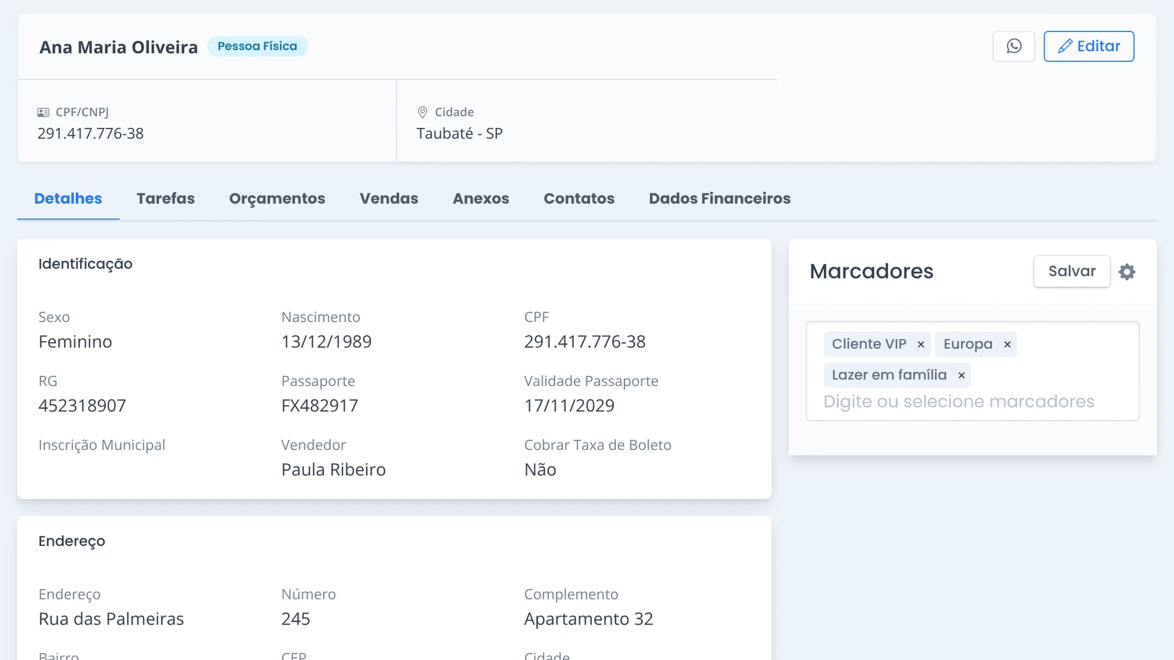
Task: Click the city value Taubaté - SP
Action: pyautogui.click(x=460, y=134)
